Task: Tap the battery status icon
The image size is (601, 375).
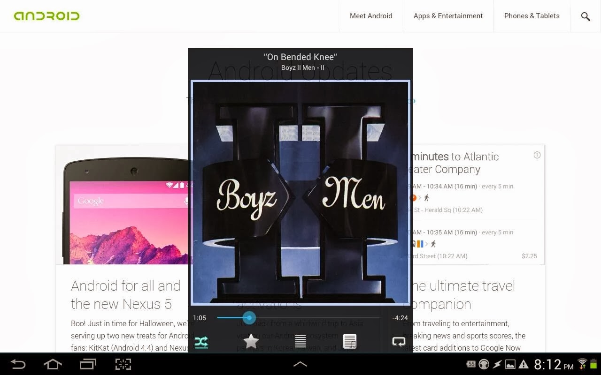Action: pyautogui.click(x=593, y=364)
